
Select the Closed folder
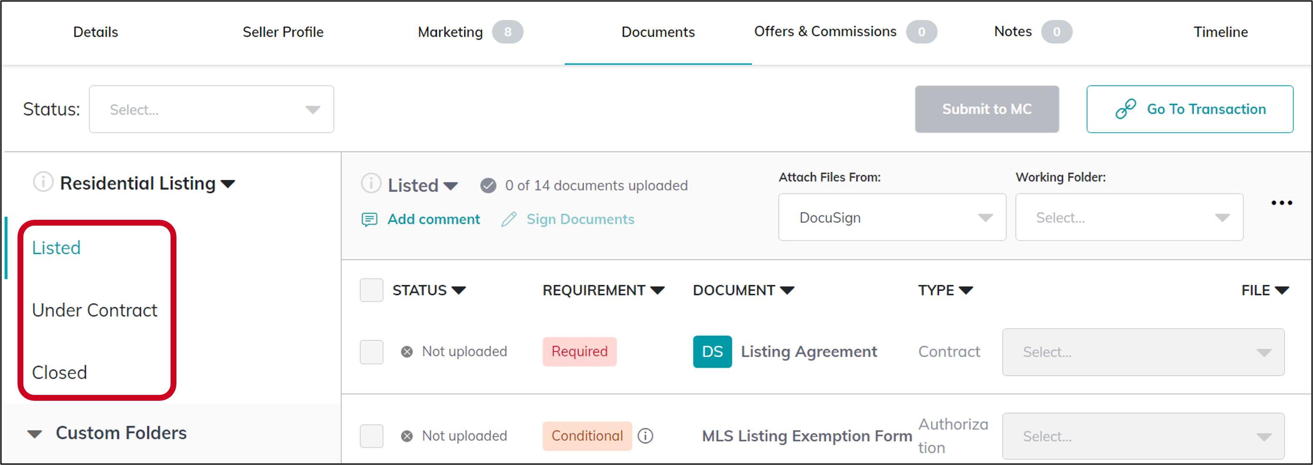(59, 373)
